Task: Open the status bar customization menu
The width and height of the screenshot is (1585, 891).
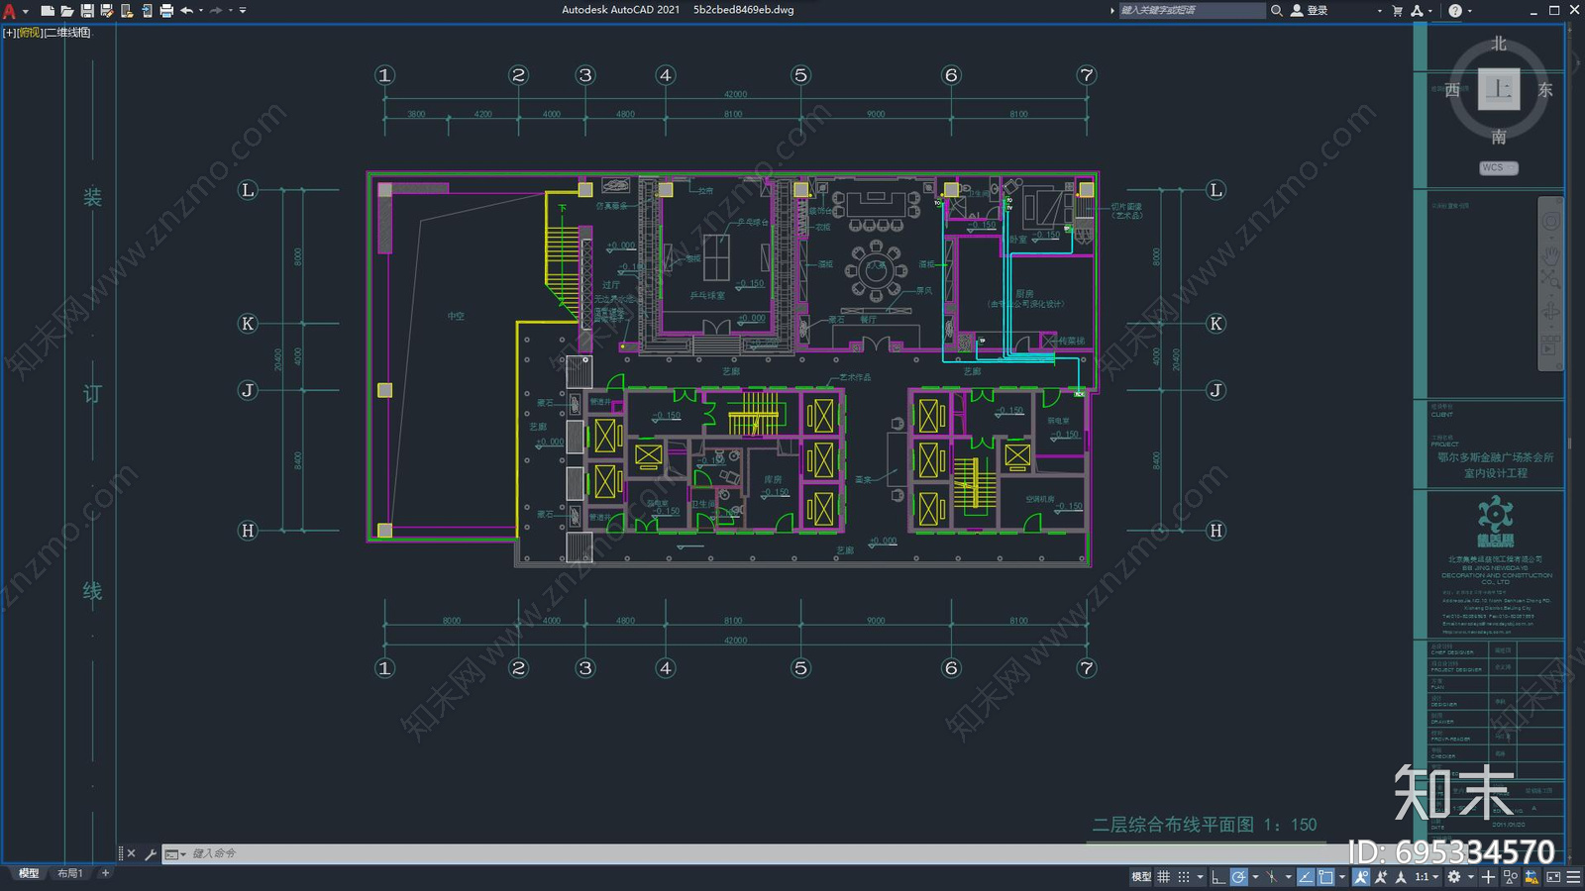Action: pyautogui.click(x=1573, y=876)
